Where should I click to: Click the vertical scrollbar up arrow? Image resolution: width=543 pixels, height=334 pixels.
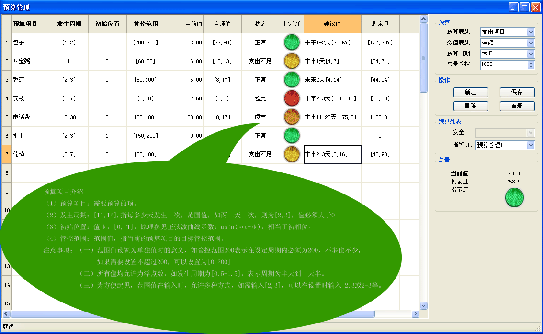pyautogui.click(x=423, y=19)
